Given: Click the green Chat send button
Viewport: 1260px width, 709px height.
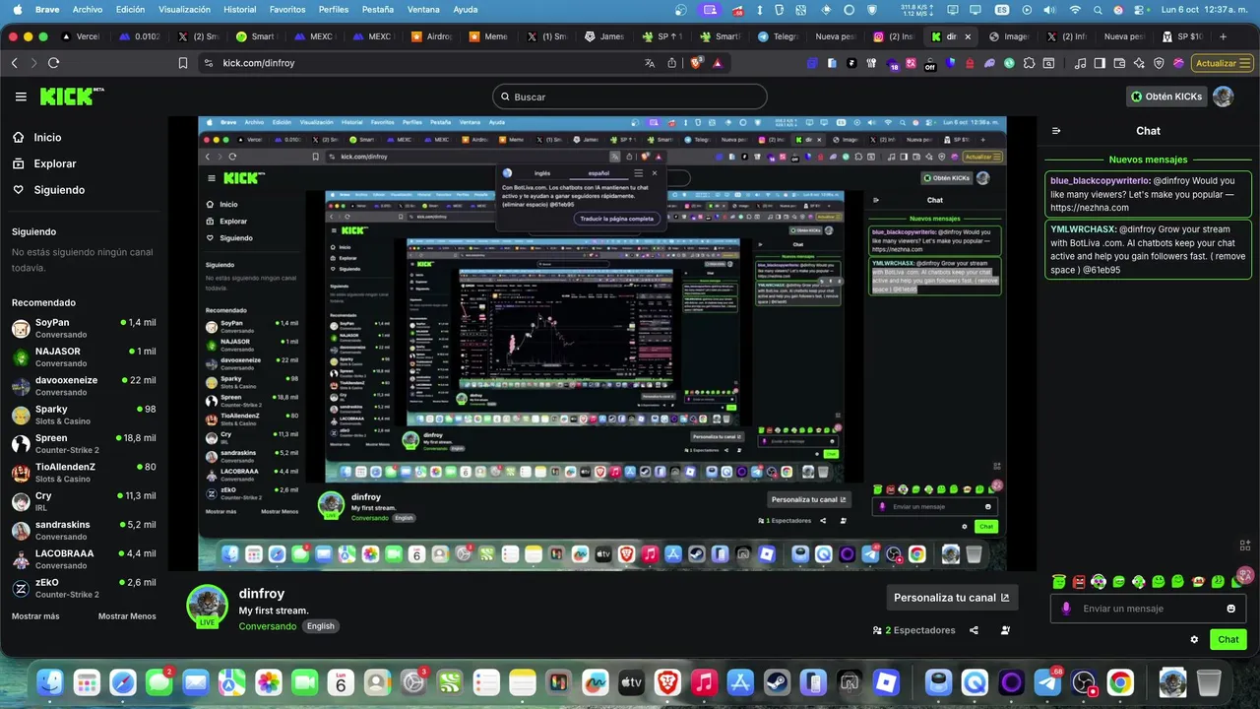Looking at the screenshot, I should 1228,639.
